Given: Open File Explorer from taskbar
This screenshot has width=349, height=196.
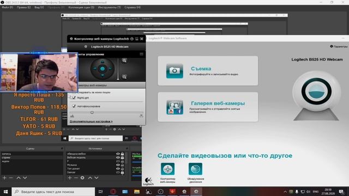Looking at the screenshot, I should pos(137,192).
